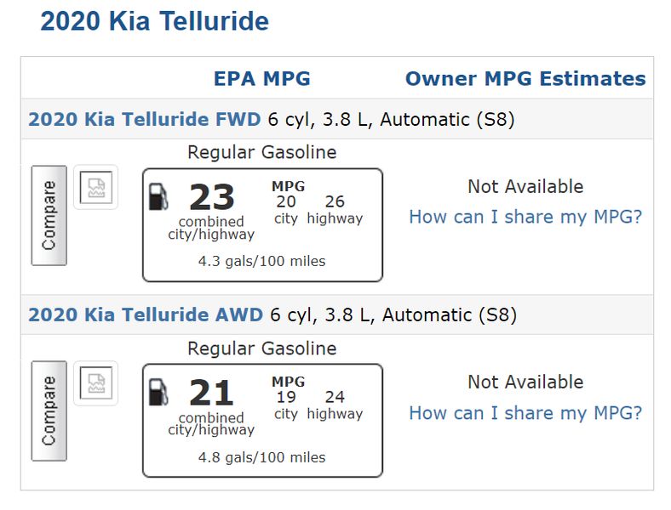The height and width of the screenshot is (510, 671).
Task: Open the AWD Telluride vehicle photo thumbnail
Action: pyautogui.click(x=96, y=382)
